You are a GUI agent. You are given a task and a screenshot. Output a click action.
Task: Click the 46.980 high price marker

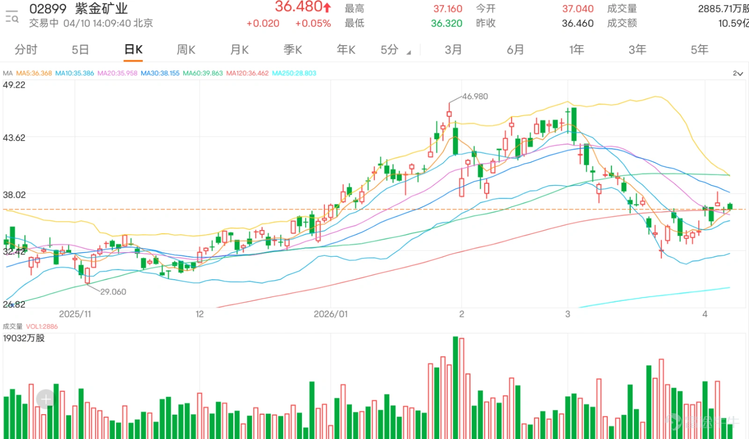click(x=475, y=97)
